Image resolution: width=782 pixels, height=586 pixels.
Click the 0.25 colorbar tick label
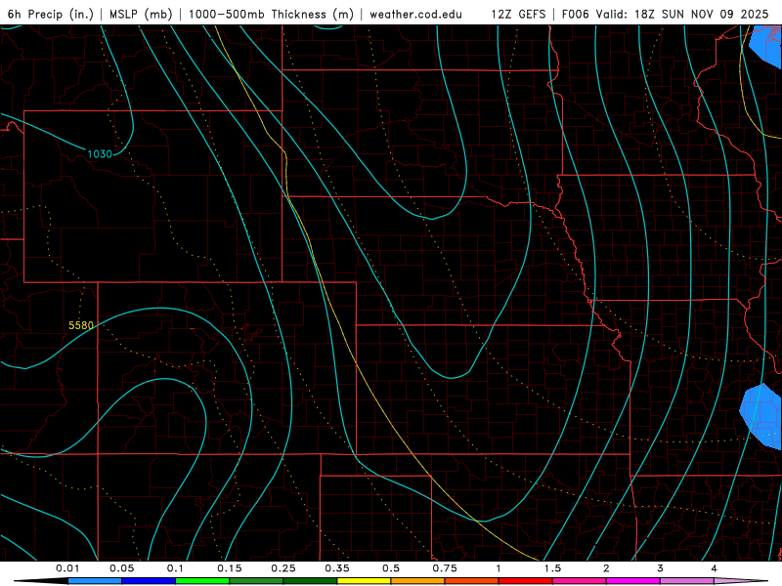pos(283,568)
